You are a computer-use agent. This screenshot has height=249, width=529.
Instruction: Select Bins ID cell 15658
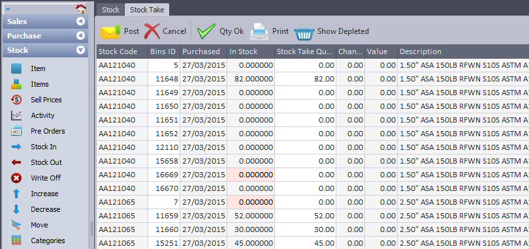pos(164,161)
